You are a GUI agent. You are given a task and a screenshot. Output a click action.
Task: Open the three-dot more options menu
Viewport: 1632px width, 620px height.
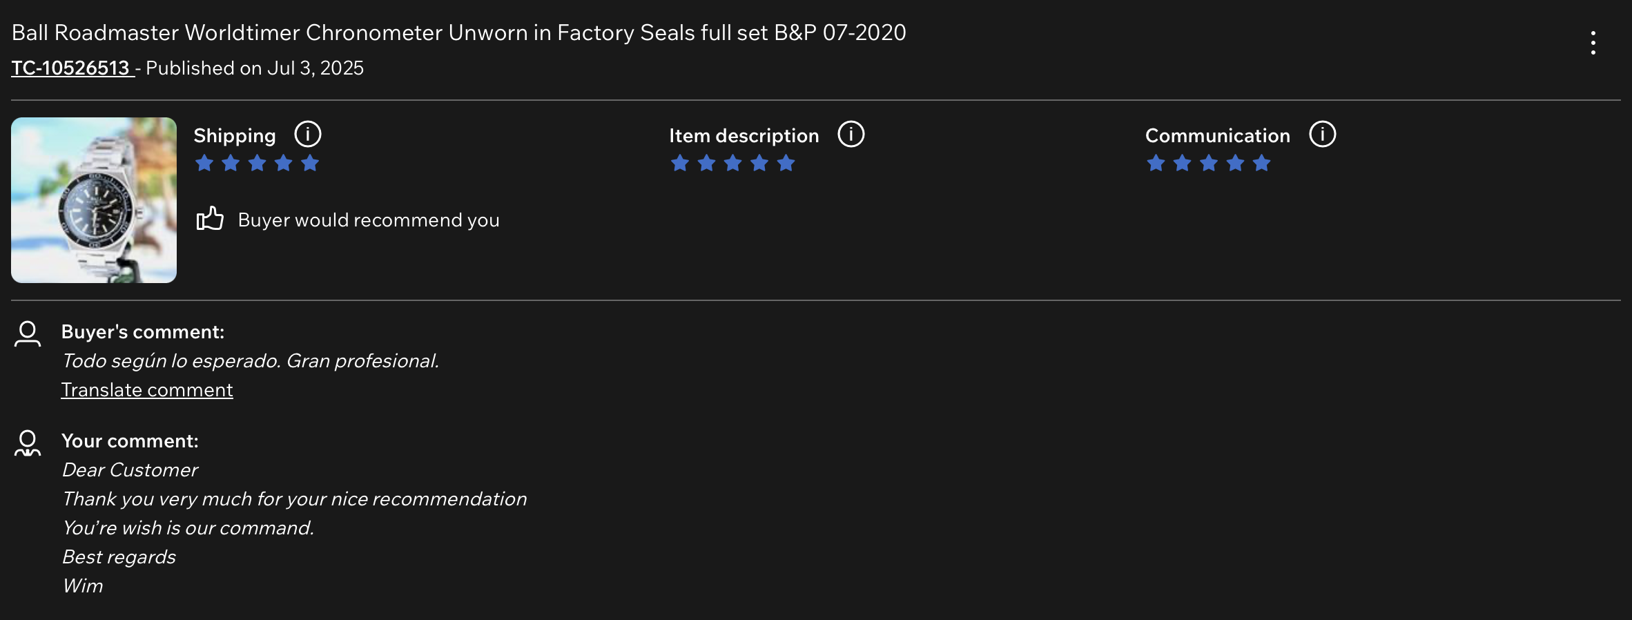coord(1593,43)
